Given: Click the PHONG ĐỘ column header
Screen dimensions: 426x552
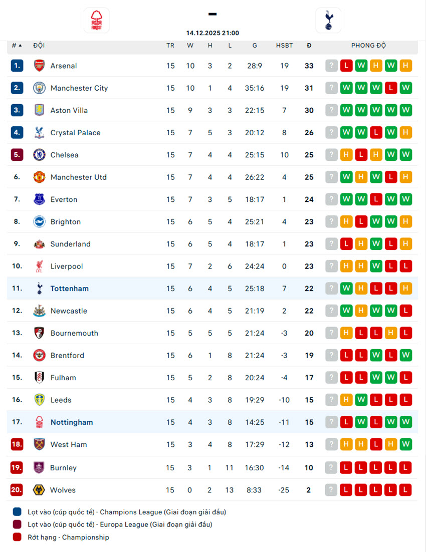Looking at the screenshot, I should pos(368,46).
